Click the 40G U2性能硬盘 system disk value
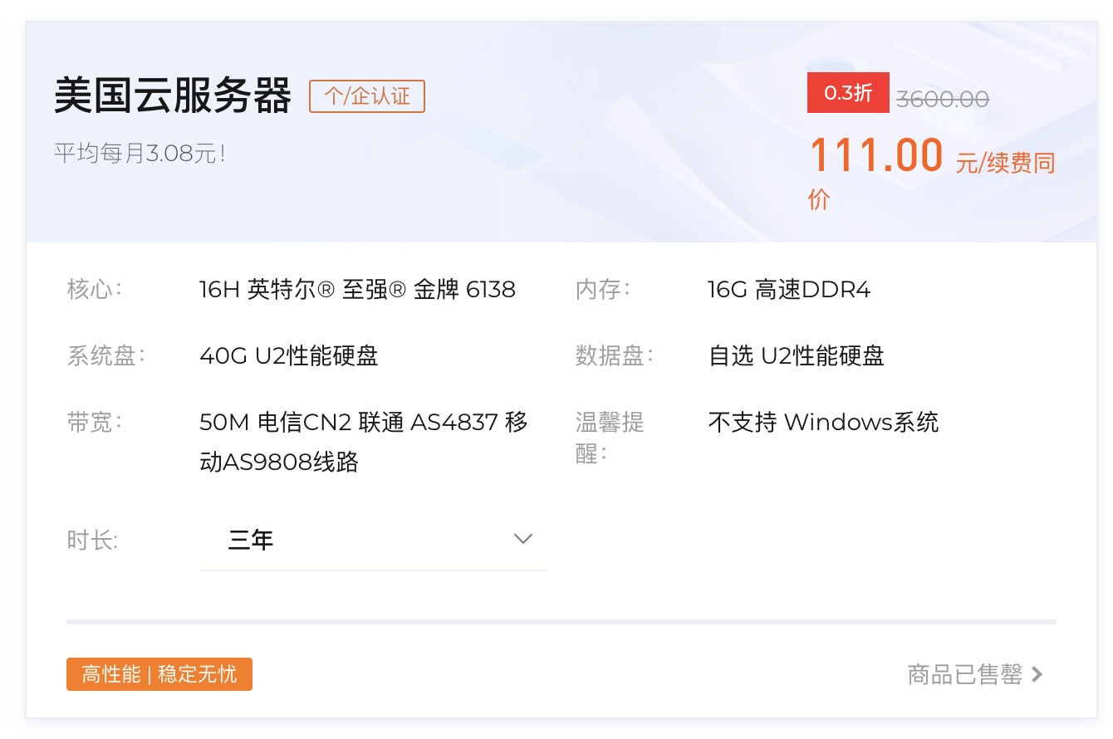Screen dimensions: 1113x739 288,356
